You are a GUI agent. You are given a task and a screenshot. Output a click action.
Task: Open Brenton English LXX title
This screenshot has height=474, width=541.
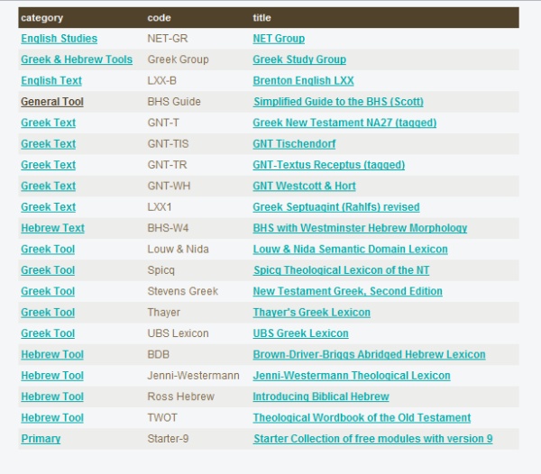point(303,81)
